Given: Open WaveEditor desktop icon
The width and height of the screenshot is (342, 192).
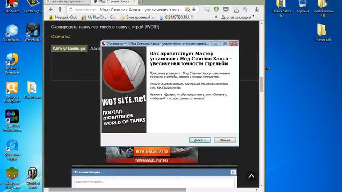Looking at the screenshot, I should pos(33,33).
